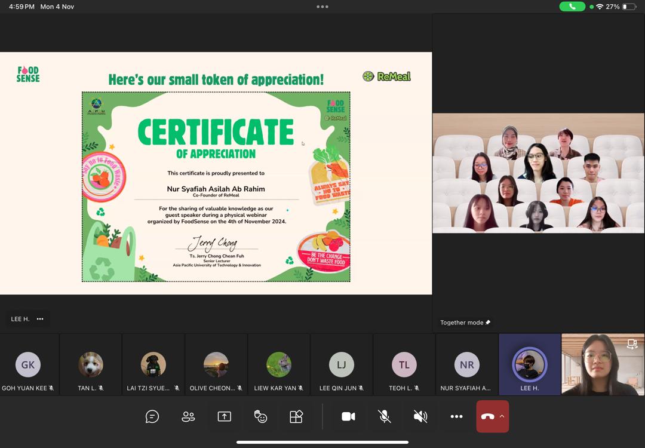Select NUR SYAFIAH A... participant tile
The height and width of the screenshot is (448, 645).
click(x=466, y=364)
